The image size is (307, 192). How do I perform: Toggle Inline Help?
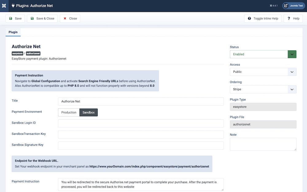[x=263, y=18]
